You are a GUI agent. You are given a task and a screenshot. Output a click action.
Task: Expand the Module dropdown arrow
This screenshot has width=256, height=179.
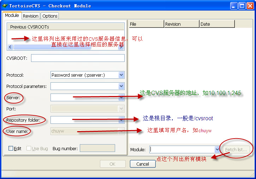point(217,149)
